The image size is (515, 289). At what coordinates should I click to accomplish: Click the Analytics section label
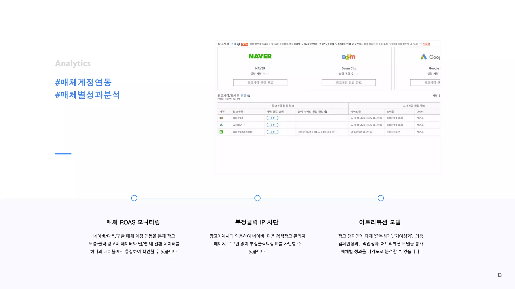click(73, 63)
